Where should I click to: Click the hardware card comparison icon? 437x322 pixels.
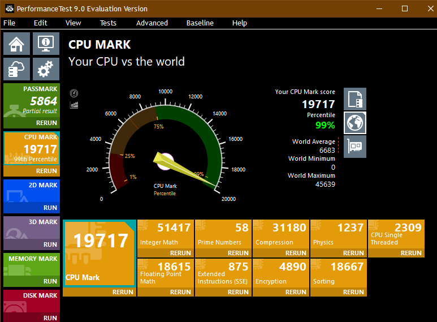[355, 147]
